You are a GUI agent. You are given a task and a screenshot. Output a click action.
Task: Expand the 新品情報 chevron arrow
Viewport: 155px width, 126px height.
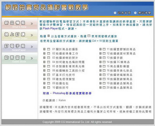pos(32,23)
